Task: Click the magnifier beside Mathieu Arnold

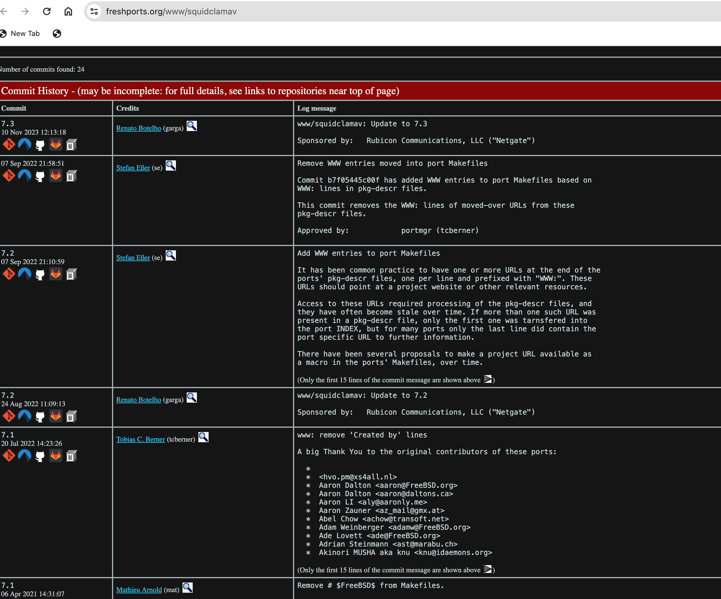Action: [188, 588]
